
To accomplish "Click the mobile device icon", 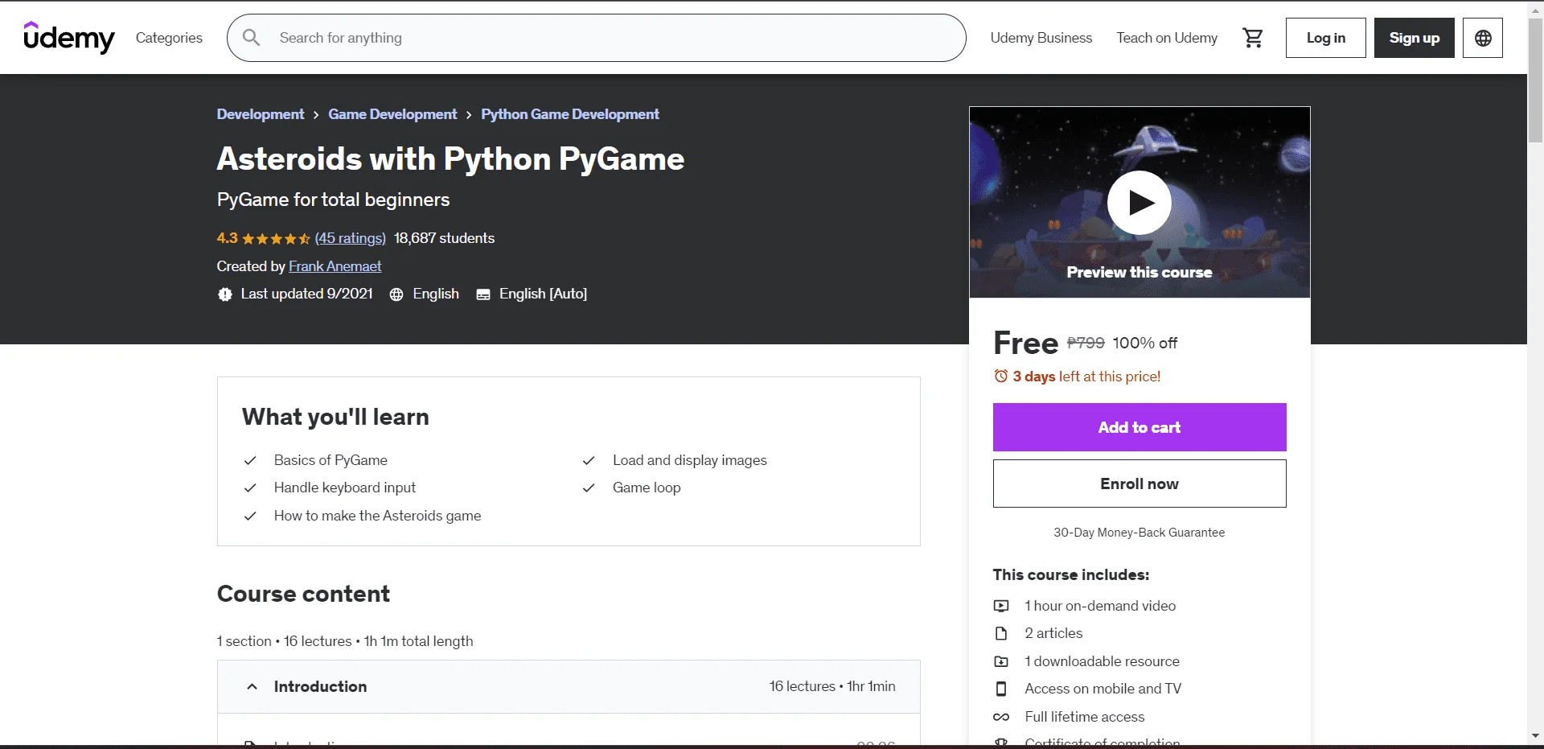I will 1001,689.
